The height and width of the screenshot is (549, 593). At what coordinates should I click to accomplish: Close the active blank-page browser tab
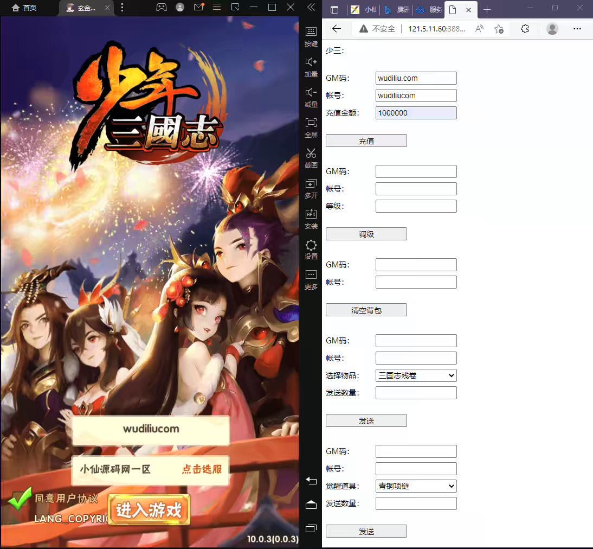click(468, 10)
